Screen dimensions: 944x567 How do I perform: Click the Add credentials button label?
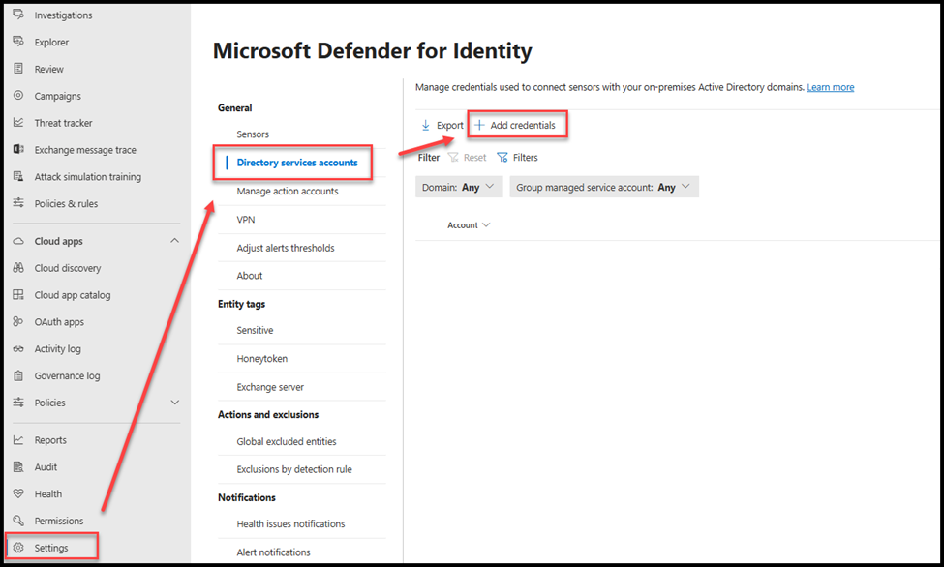523,125
